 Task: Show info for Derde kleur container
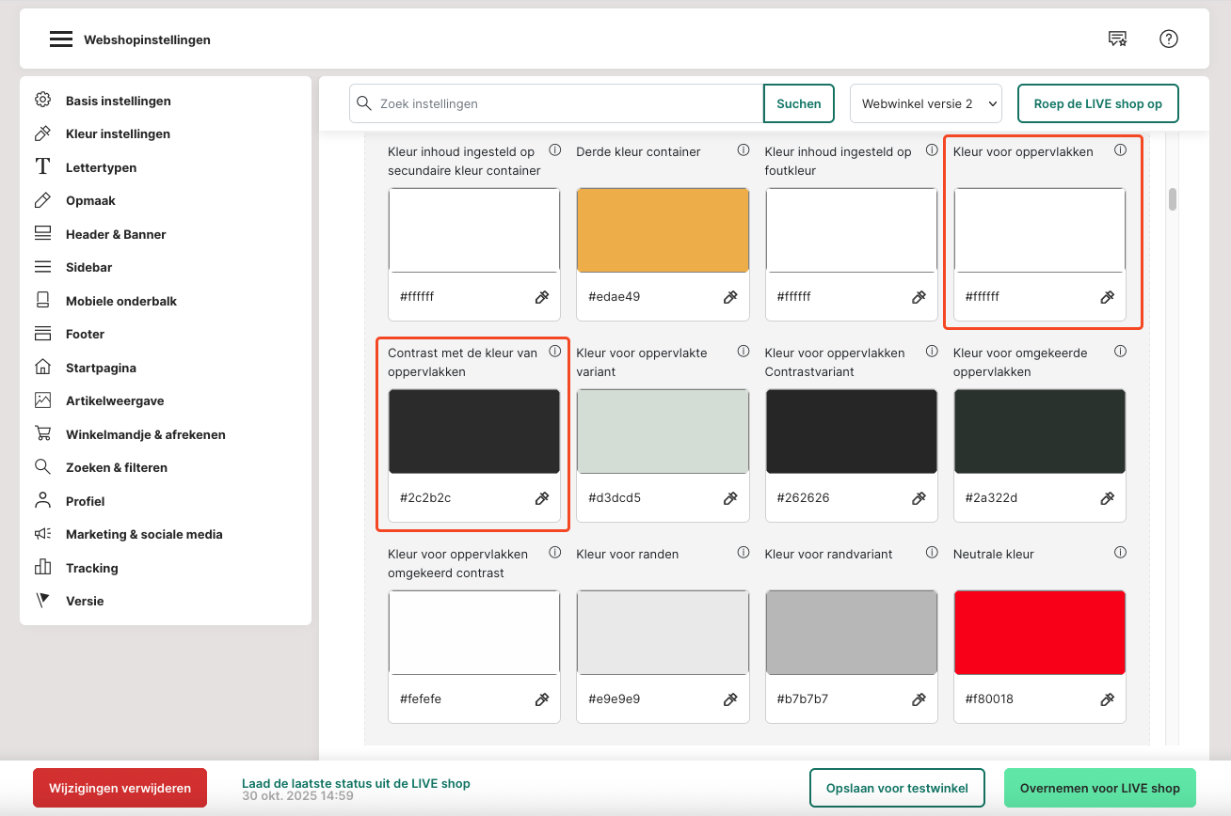click(743, 150)
